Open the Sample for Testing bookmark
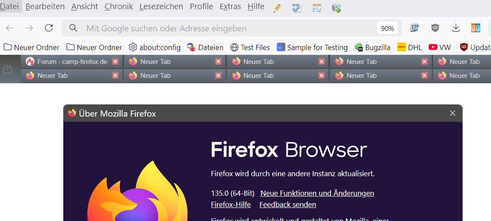491x221 pixels. coord(312,47)
